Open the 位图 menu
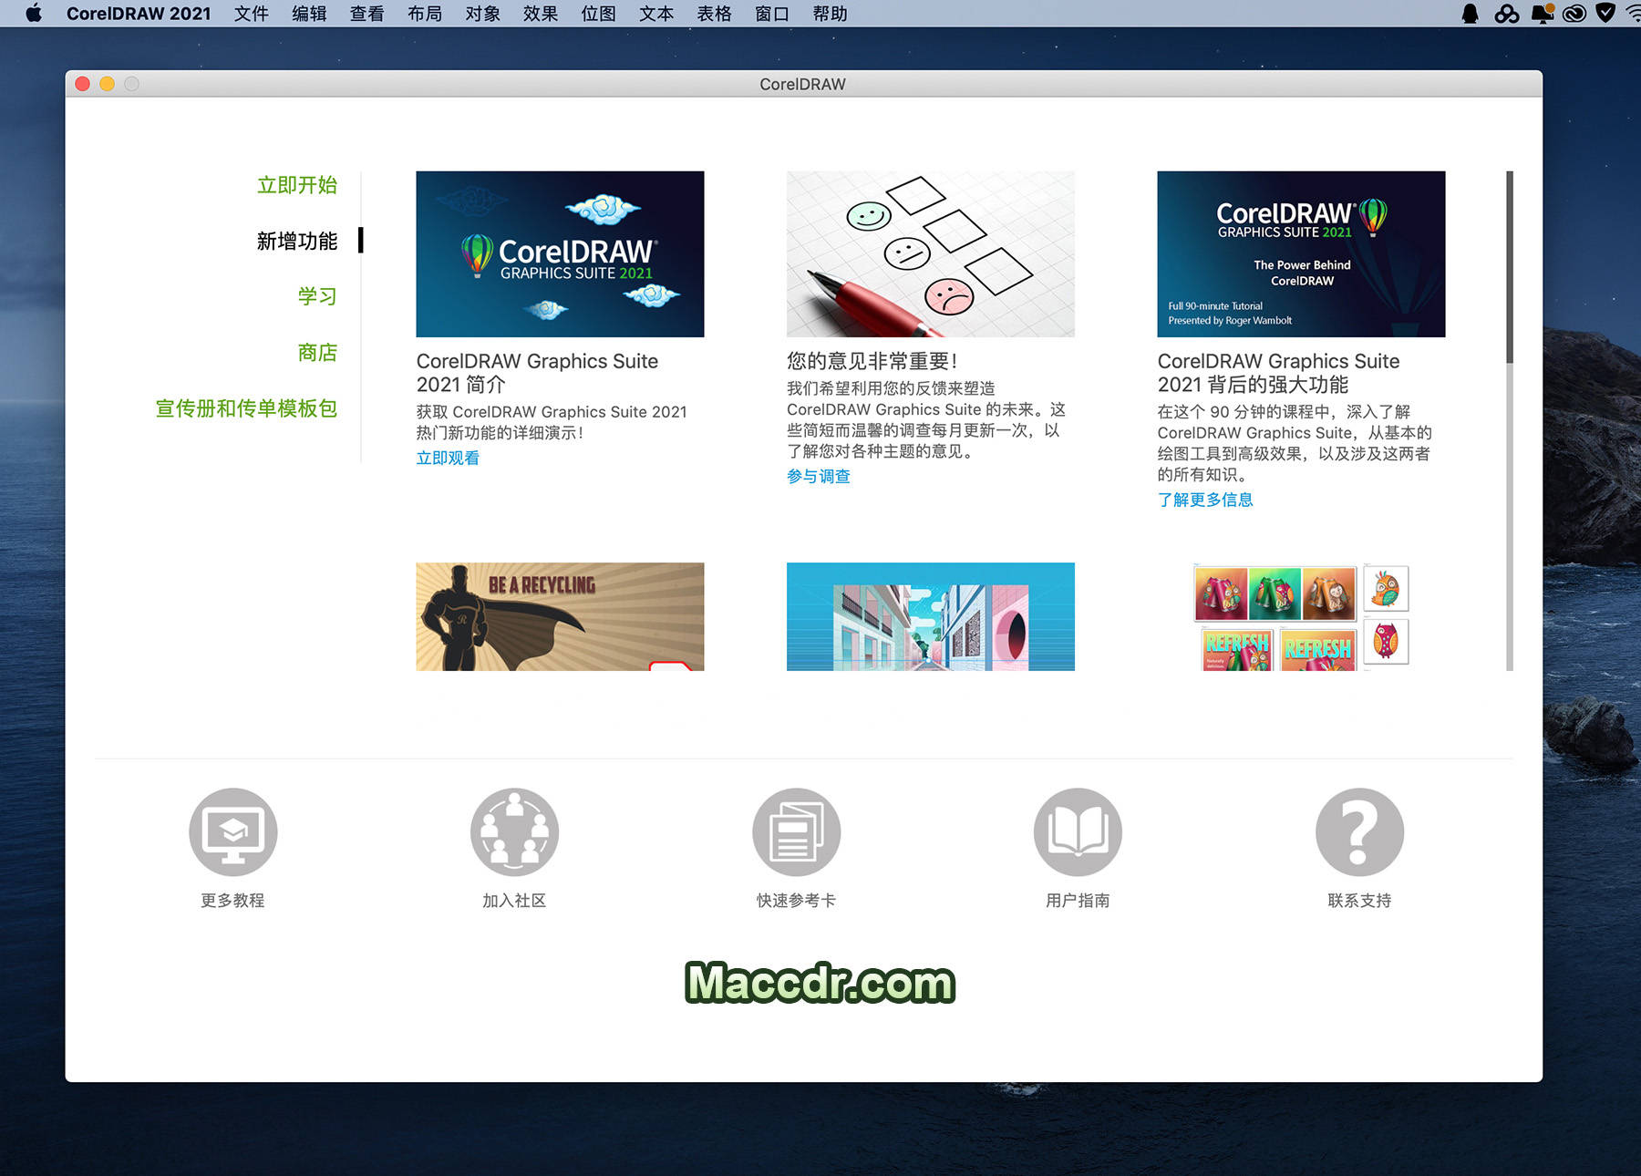This screenshot has height=1176, width=1641. pos(598,13)
